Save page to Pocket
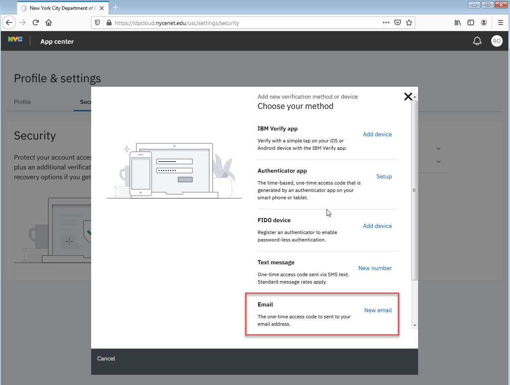 (398, 23)
